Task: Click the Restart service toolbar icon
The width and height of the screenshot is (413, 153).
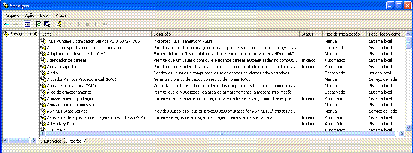Action: (x=105, y=24)
